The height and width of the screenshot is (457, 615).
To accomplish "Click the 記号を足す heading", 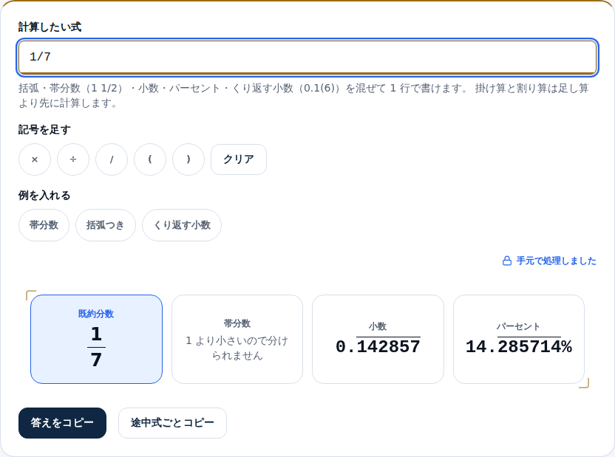I will coord(44,130).
